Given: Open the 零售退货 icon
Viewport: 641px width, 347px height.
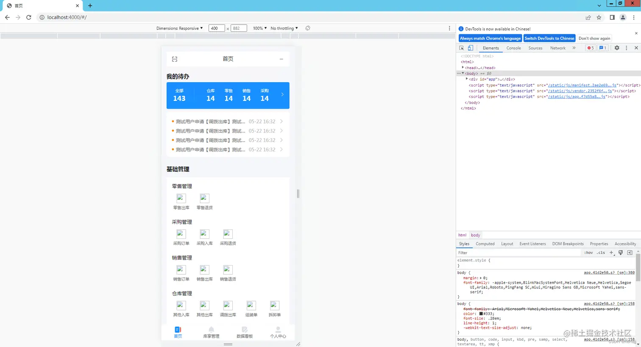Looking at the screenshot, I should (x=204, y=198).
